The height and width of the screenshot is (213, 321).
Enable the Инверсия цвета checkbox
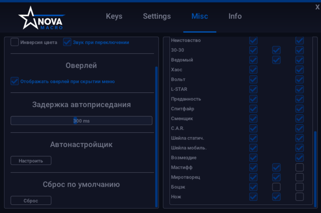15,42
